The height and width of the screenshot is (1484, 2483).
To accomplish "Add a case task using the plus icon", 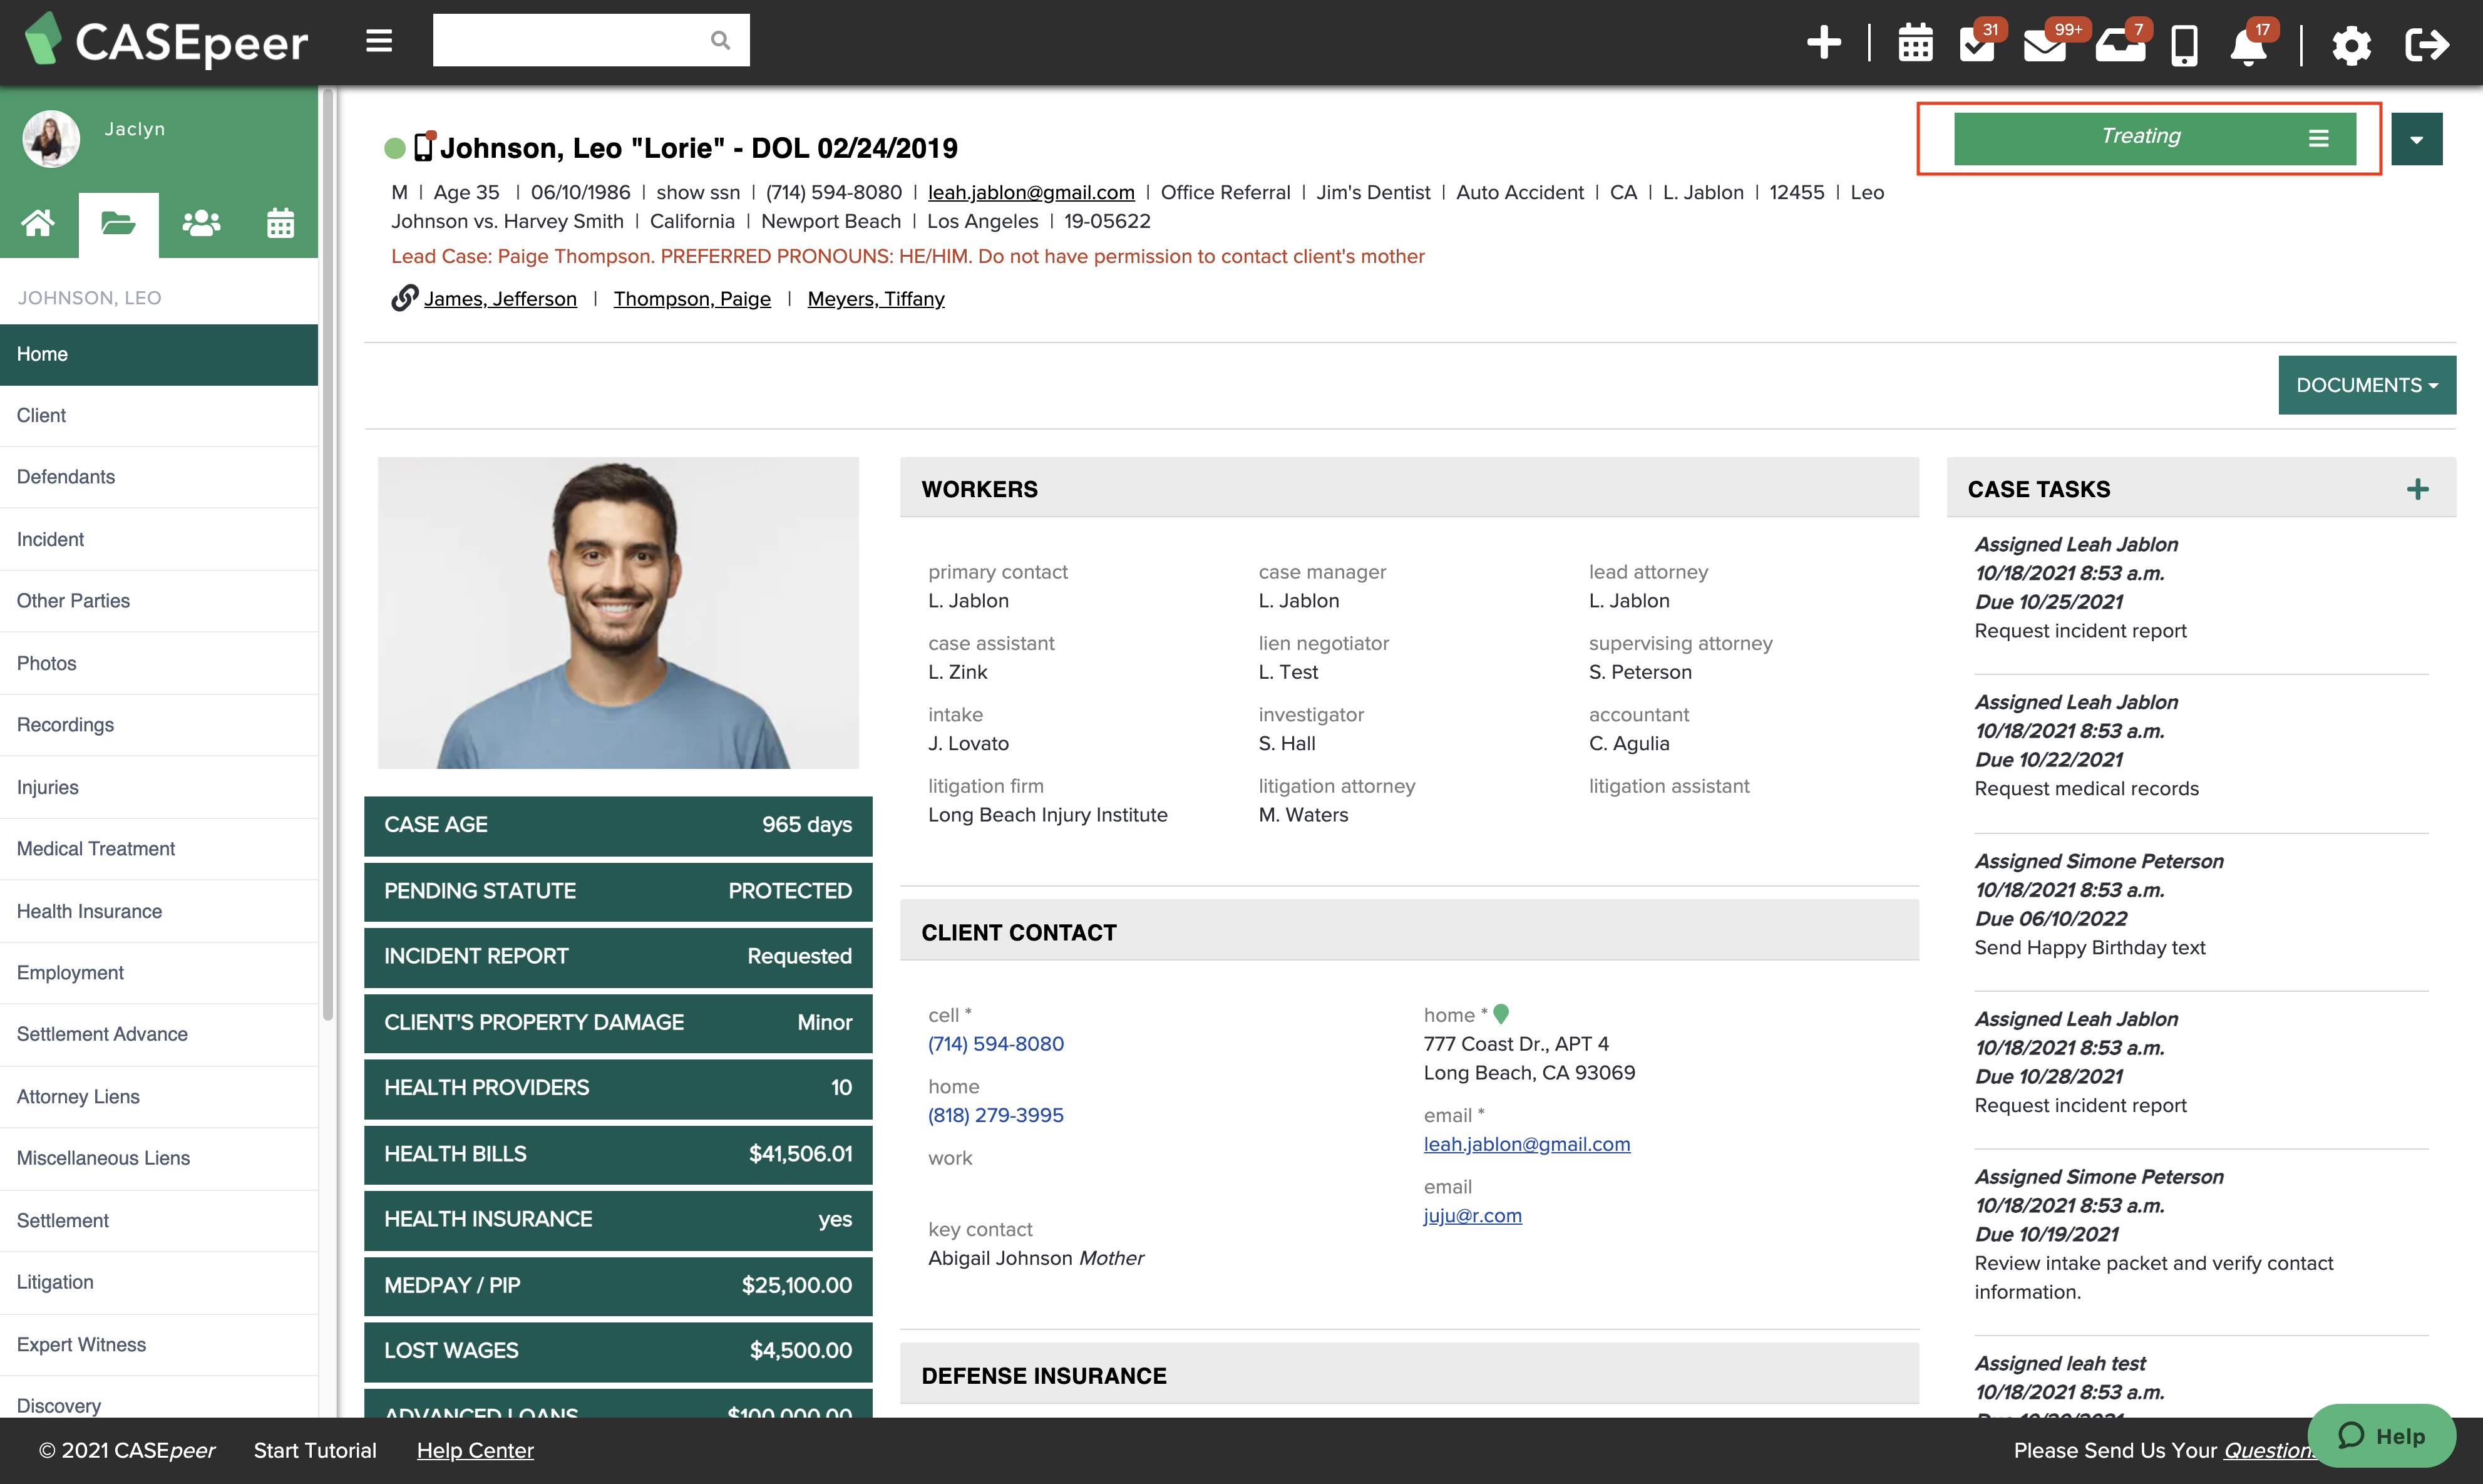I will point(2419,489).
